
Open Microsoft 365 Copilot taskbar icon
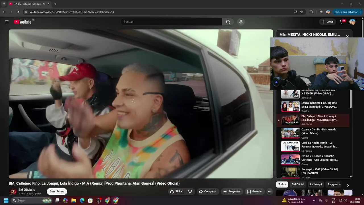click(x=65, y=200)
